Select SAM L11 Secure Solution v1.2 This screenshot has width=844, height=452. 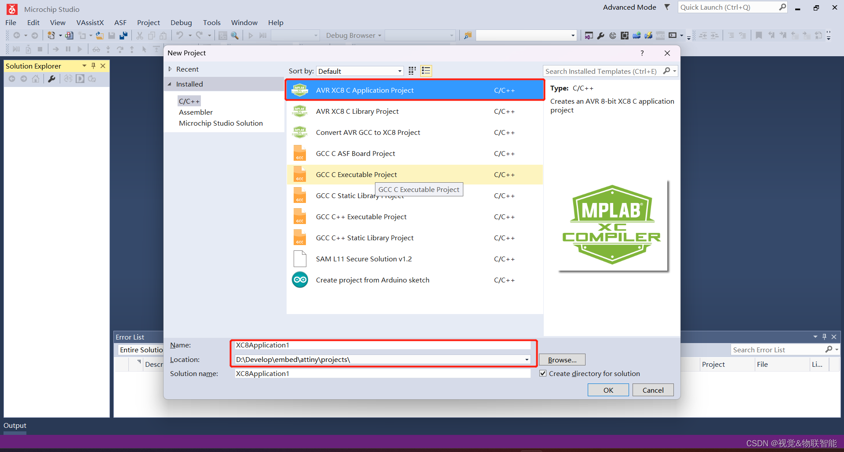pos(415,259)
